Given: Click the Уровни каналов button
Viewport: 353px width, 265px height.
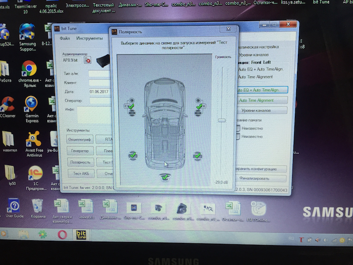Looking at the screenshot, I should pyautogui.click(x=262, y=110).
